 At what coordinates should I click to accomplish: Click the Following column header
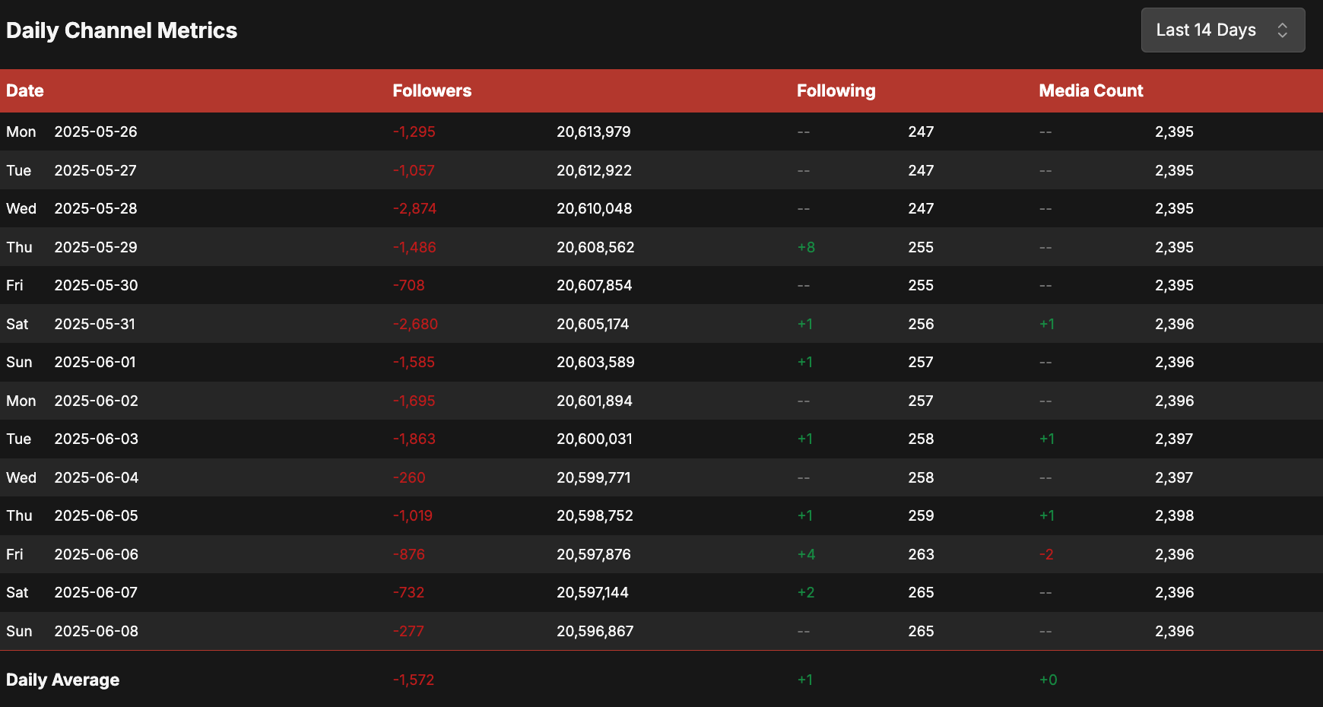(x=836, y=91)
